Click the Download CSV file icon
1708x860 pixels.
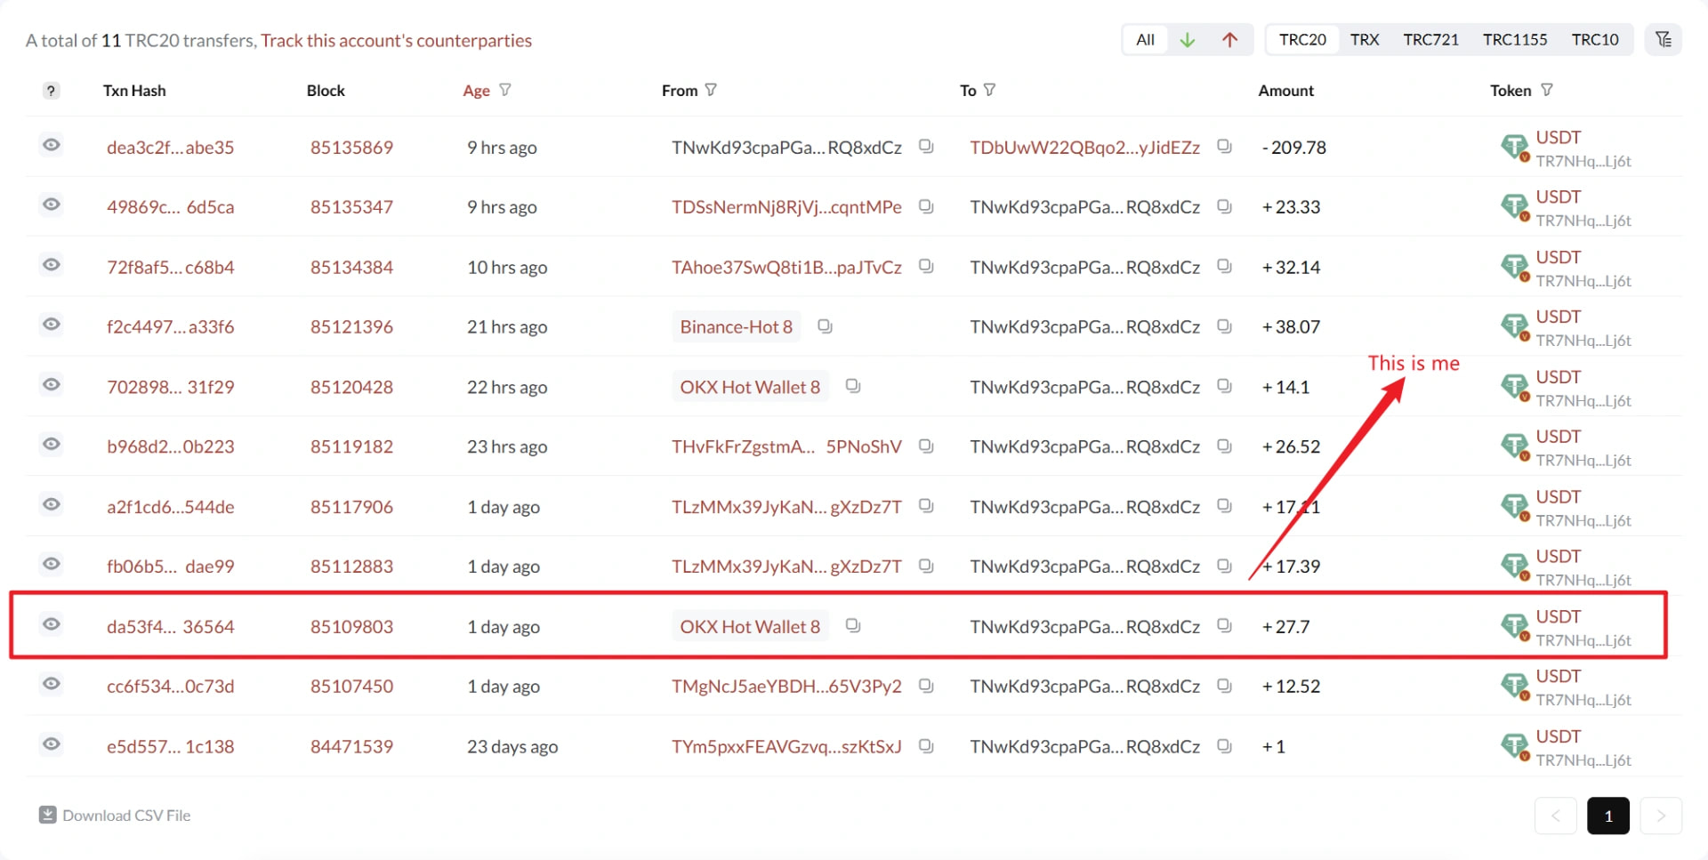point(48,815)
